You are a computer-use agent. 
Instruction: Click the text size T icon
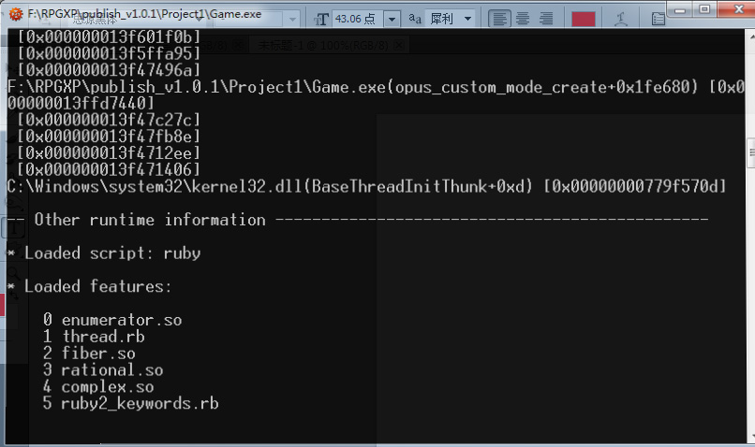click(321, 20)
